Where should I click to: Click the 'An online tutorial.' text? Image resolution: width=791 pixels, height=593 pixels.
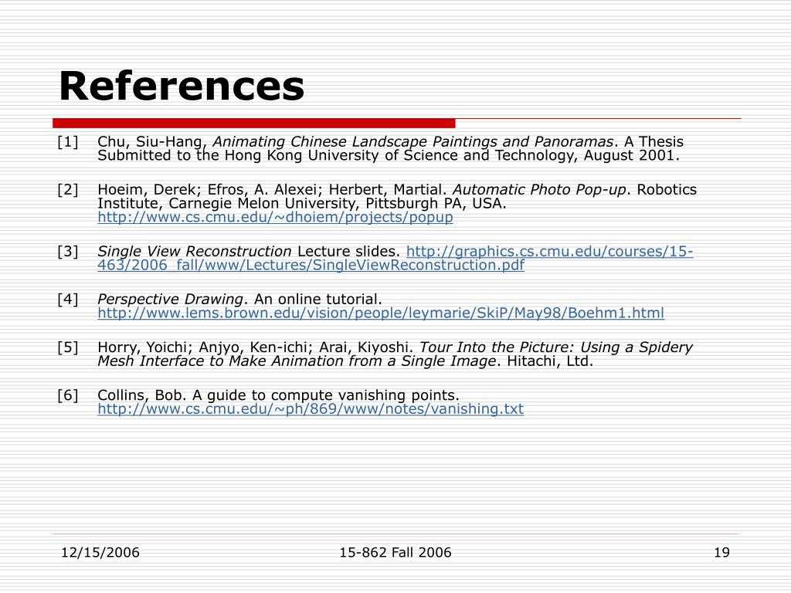tap(317, 299)
